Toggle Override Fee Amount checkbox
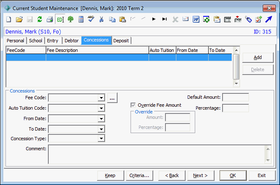The width and height of the screenshot is (280, 185). (133, 105)
